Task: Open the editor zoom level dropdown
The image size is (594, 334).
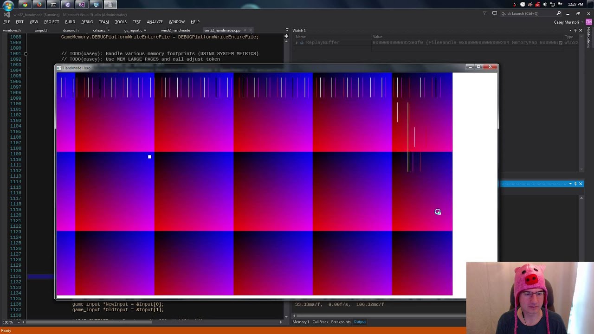Action: (19, 322)
